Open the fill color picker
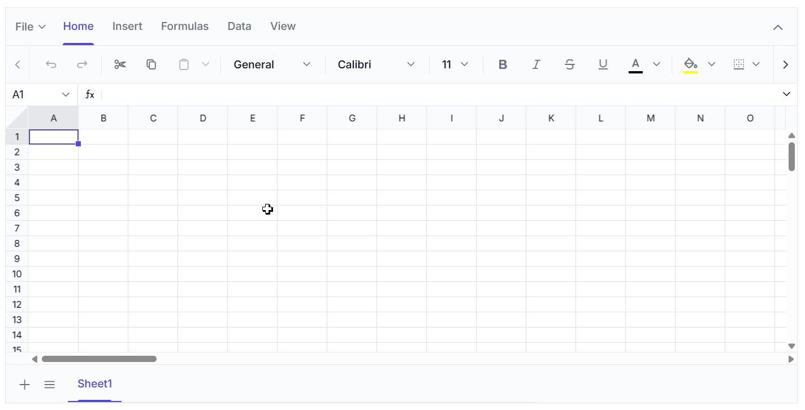This screenshot has width=805, height=410. click(690, 64)
